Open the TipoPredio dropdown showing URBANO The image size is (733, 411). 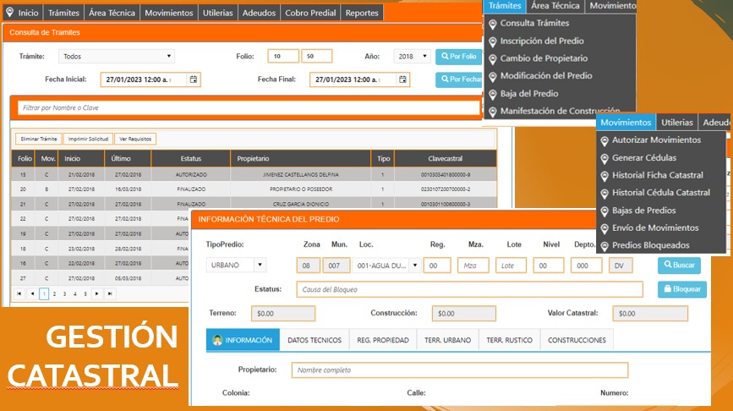pyautogui.click(x=236, y=265)
